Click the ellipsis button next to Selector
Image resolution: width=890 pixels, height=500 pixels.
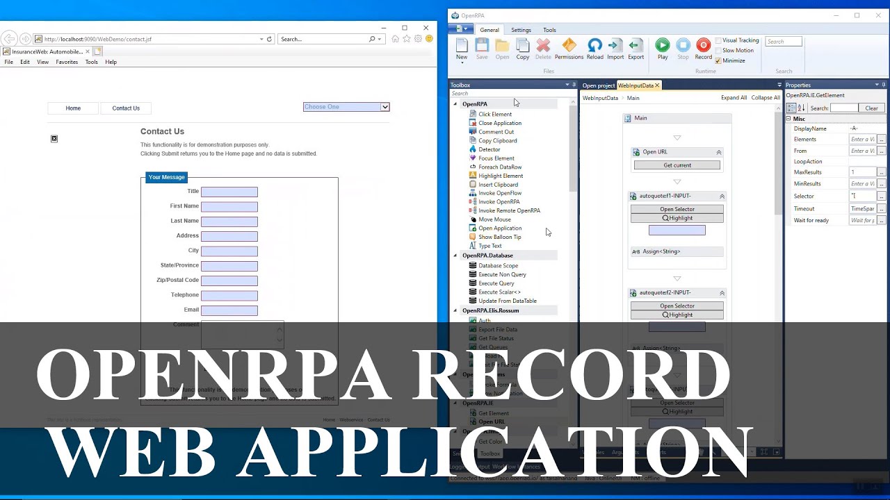(x=881, y=197)
